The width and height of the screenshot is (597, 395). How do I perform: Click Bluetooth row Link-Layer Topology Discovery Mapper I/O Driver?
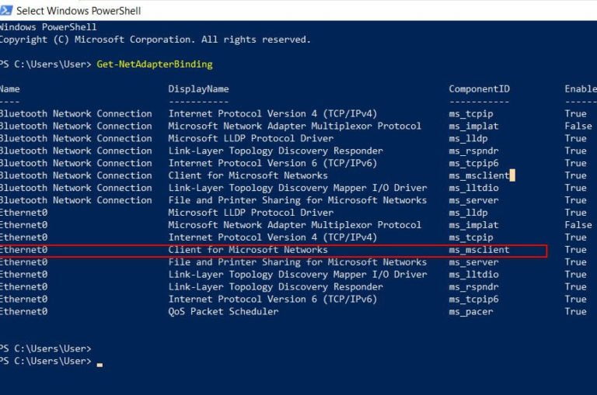tap(298, 188)
